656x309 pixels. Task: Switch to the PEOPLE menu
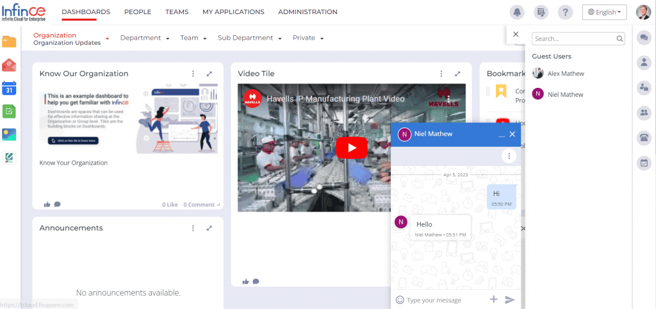coord(138,12)
